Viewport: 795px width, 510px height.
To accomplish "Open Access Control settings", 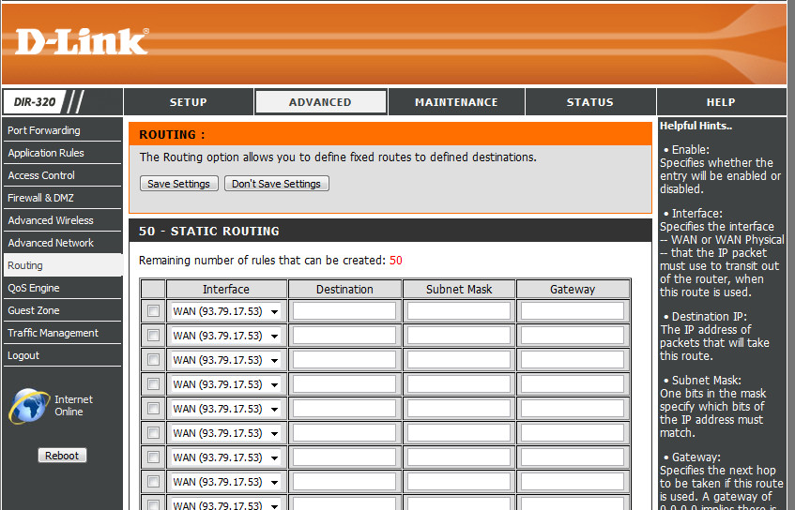I will click(x=62, y=175).
